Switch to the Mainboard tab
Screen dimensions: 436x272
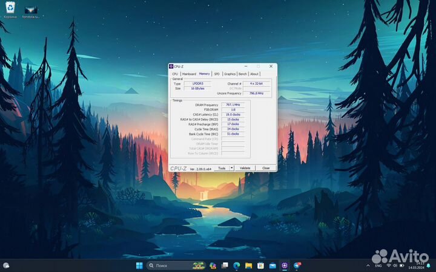tap(189, 74)
